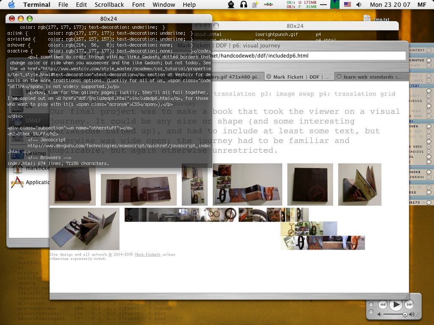Open the unfolded unicycle accordion book thumbnail
Viewport: 434px width, 325px height.
coord(248,185)
